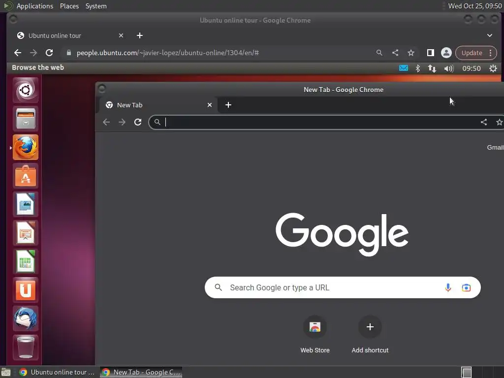The width and height of the screenshot is (504, 378).
Task: Click back arrow in New Tab window
Action: (x=106, y=122)
